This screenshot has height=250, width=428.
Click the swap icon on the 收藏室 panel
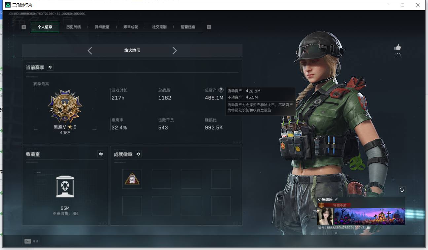click(101, 154)
